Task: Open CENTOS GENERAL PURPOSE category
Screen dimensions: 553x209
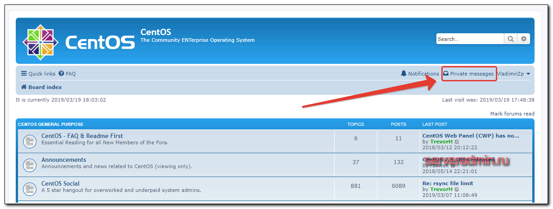Action: [50, 124]
